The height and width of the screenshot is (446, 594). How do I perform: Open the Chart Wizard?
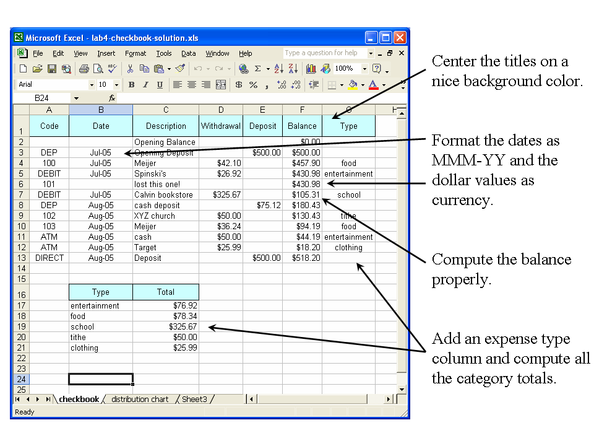coord(311,69)
